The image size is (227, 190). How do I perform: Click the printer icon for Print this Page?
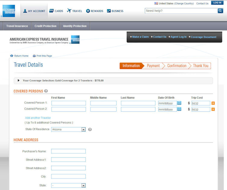click(x=34, y=56)
